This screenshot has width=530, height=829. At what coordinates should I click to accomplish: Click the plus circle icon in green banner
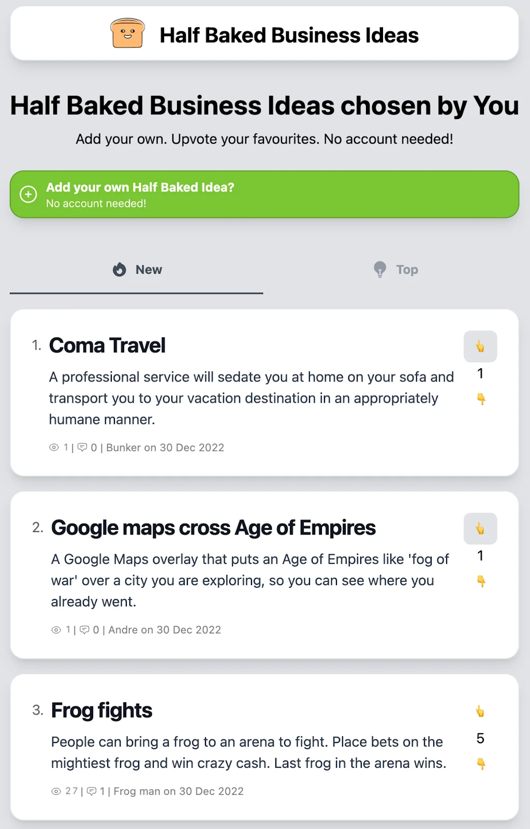28,195
